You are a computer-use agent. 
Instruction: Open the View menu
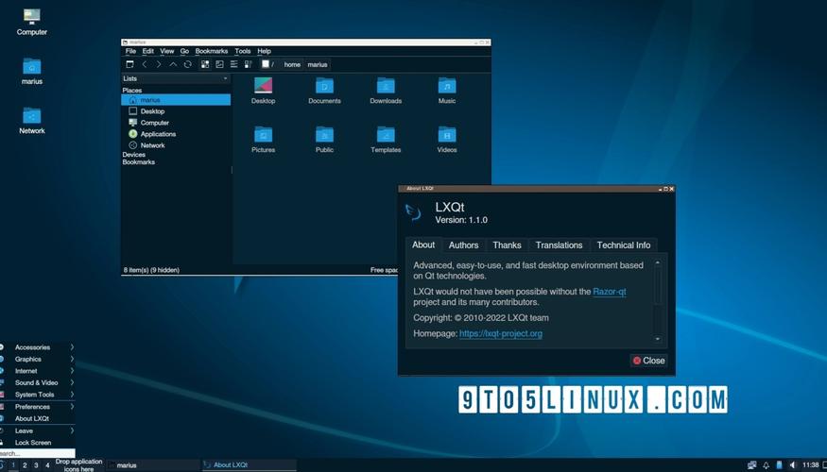click(166, 51)
